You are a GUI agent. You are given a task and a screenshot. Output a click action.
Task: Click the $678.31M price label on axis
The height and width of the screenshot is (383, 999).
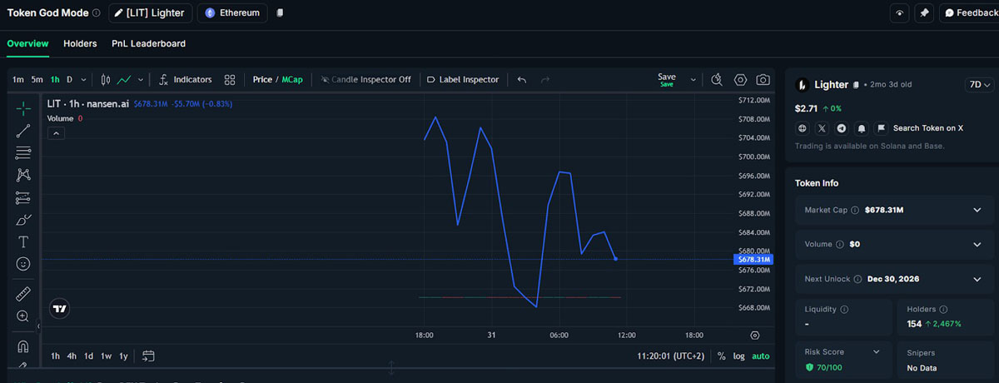[x=754, y=260]
